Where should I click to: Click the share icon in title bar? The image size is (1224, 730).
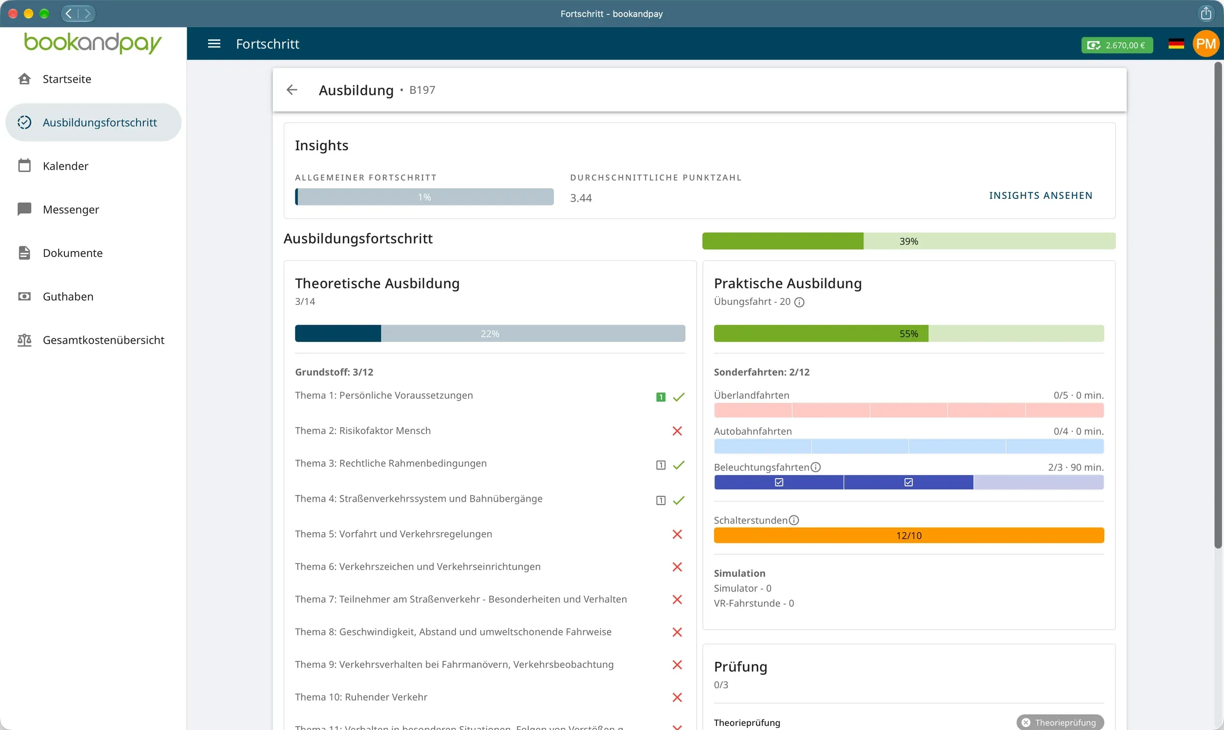click(1206, 13)
